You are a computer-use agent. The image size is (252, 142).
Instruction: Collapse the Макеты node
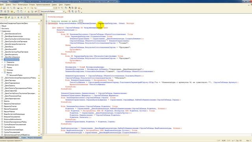click(x=2, y=73)
